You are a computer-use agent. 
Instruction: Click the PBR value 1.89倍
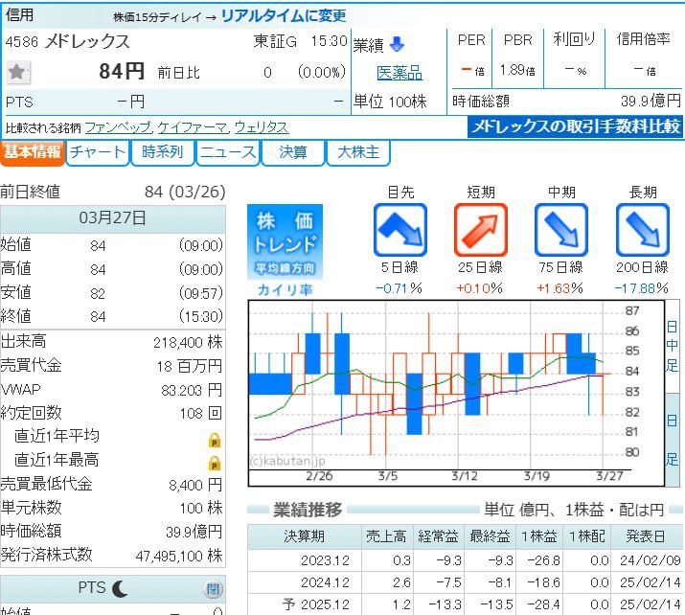click(517, 70)
